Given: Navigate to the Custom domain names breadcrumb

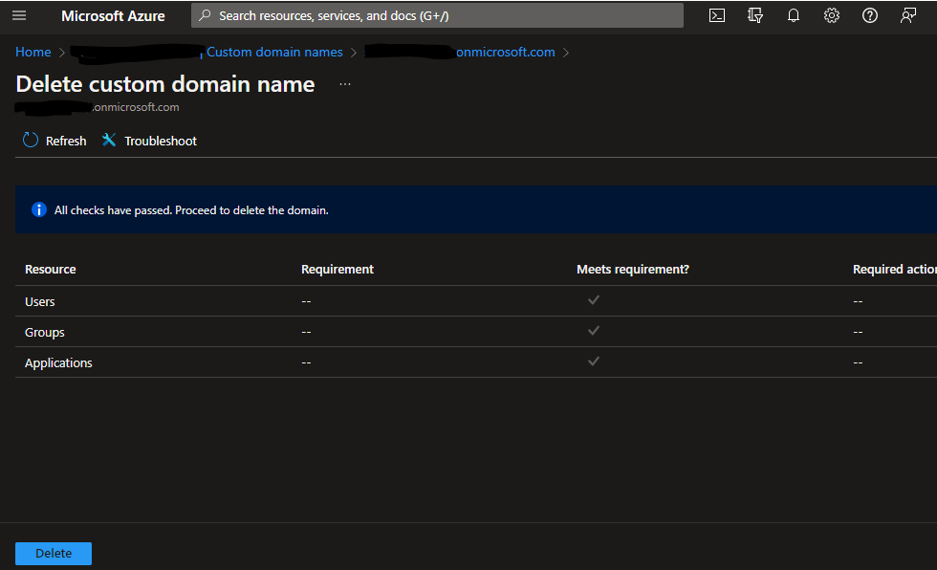Looking at the screenshot, I should [x=275, y=52].
